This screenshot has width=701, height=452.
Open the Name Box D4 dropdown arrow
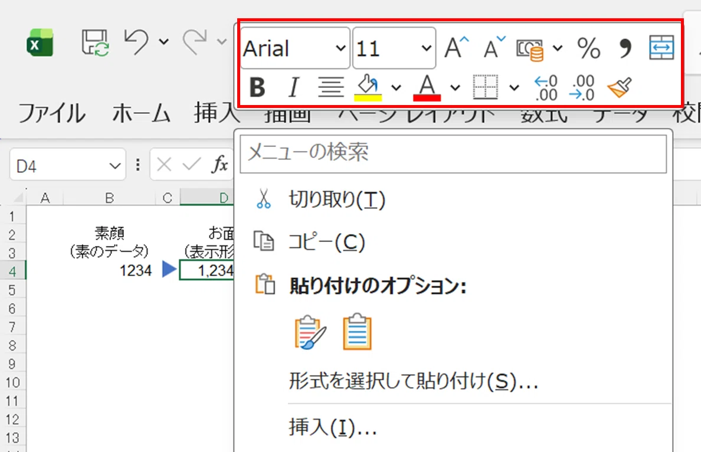115,166
